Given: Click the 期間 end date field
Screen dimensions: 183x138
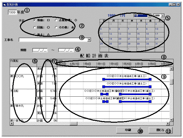Looking at the screenshot, I should point(66,50).
